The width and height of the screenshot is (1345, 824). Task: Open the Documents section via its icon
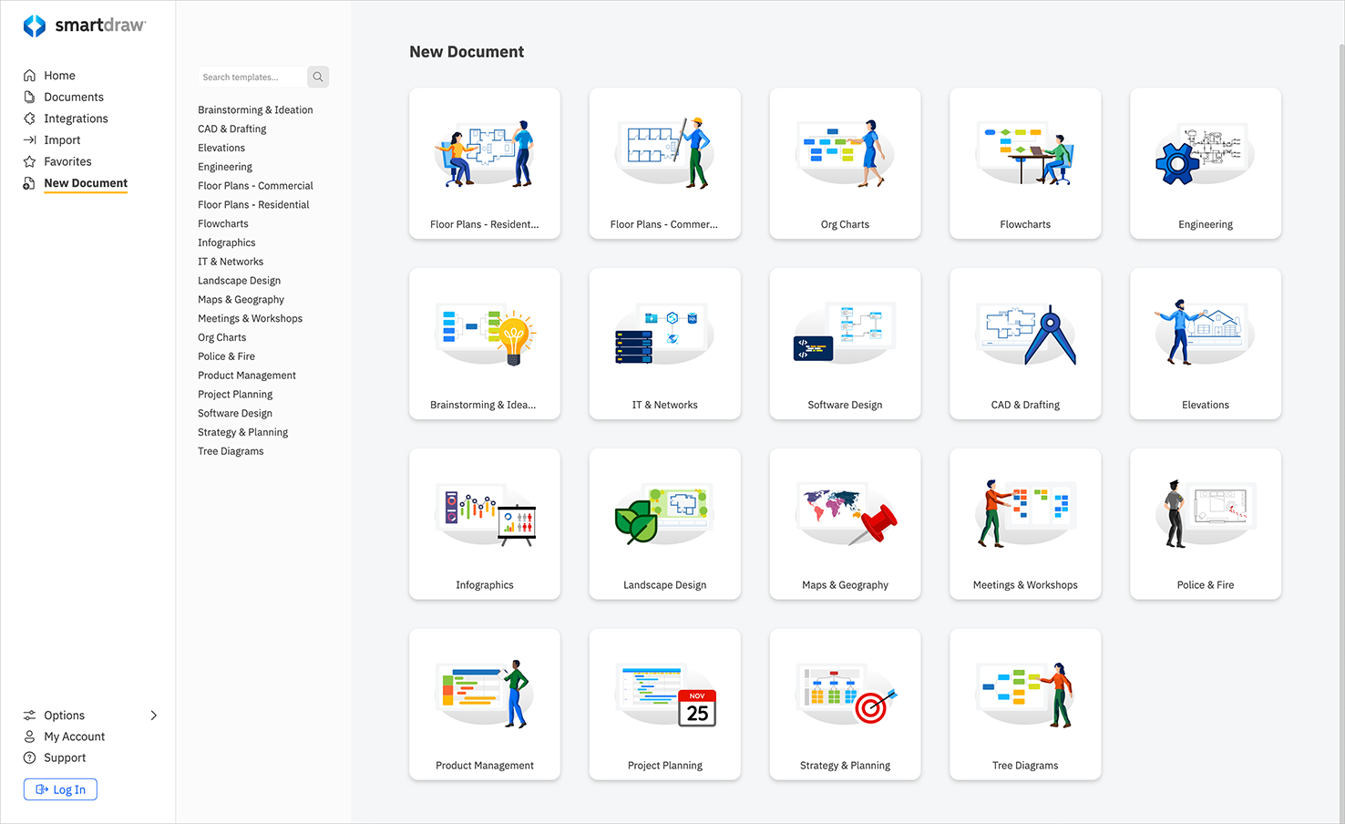[28, 97]
